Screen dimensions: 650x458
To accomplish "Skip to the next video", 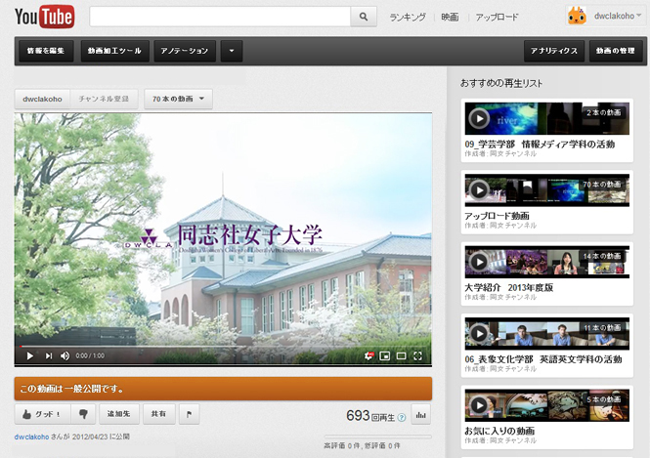I will [x=49, y=355].
